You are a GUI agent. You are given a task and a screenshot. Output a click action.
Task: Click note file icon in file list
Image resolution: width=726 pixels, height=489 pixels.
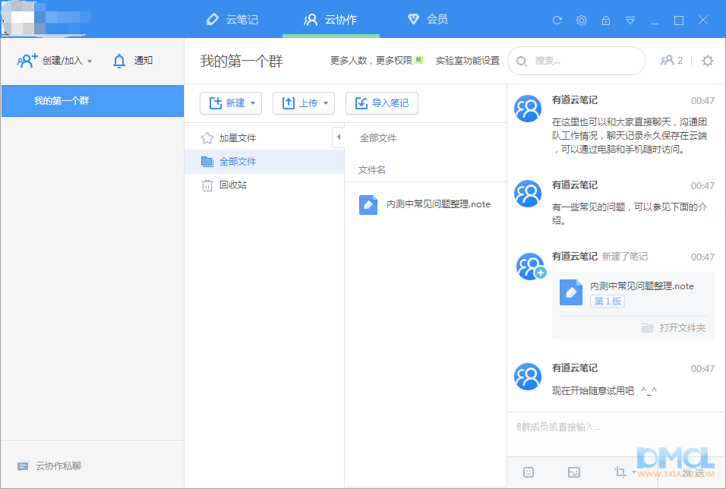368,205
